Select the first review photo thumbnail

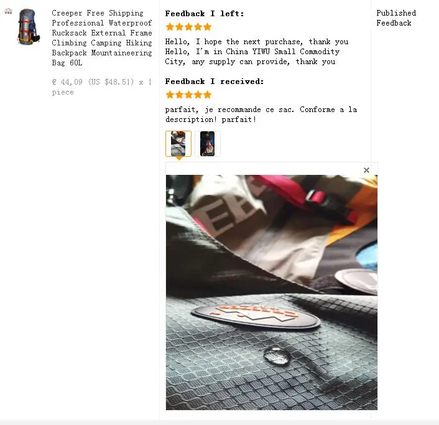click(178, 144)
